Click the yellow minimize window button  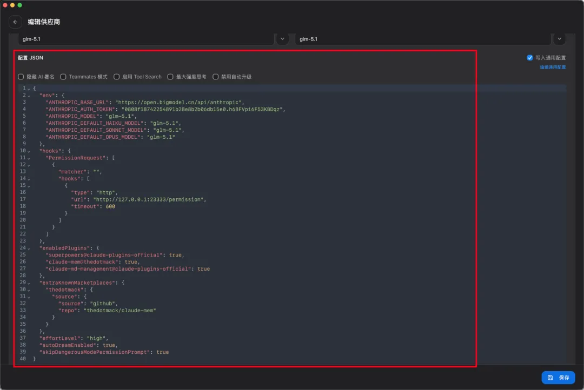(12, 5)
